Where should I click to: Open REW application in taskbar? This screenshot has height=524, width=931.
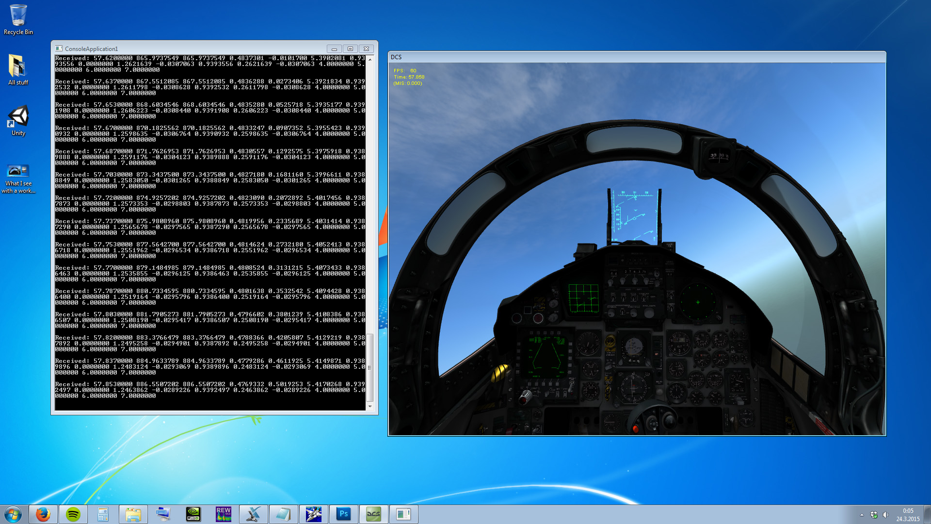click(x=224, y=514)
